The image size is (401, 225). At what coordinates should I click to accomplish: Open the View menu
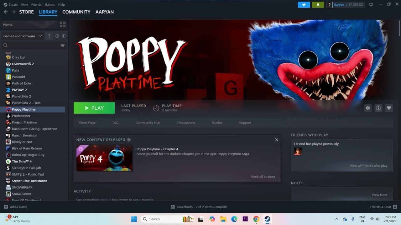[x=24, y=5]
